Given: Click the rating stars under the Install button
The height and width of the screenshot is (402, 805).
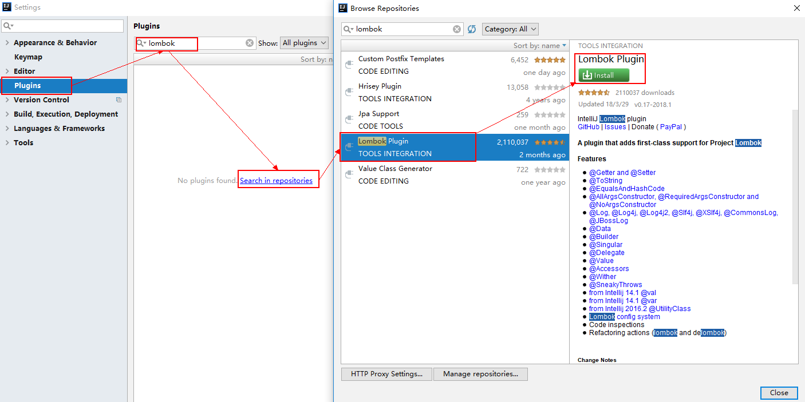Looking at the screenshot, I should click(594, 93).
